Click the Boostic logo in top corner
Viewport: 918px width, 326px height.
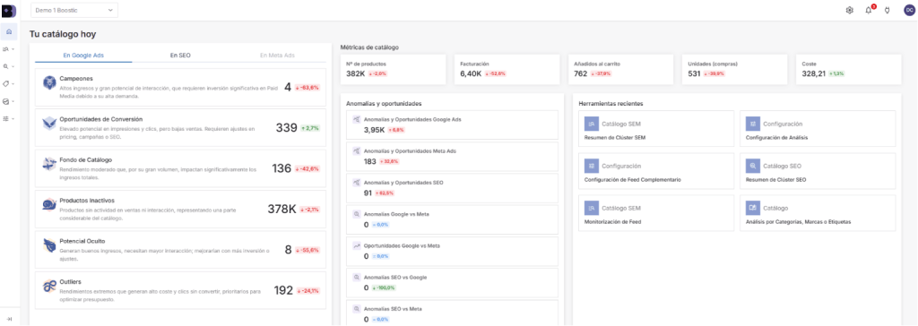click(9, 10)
